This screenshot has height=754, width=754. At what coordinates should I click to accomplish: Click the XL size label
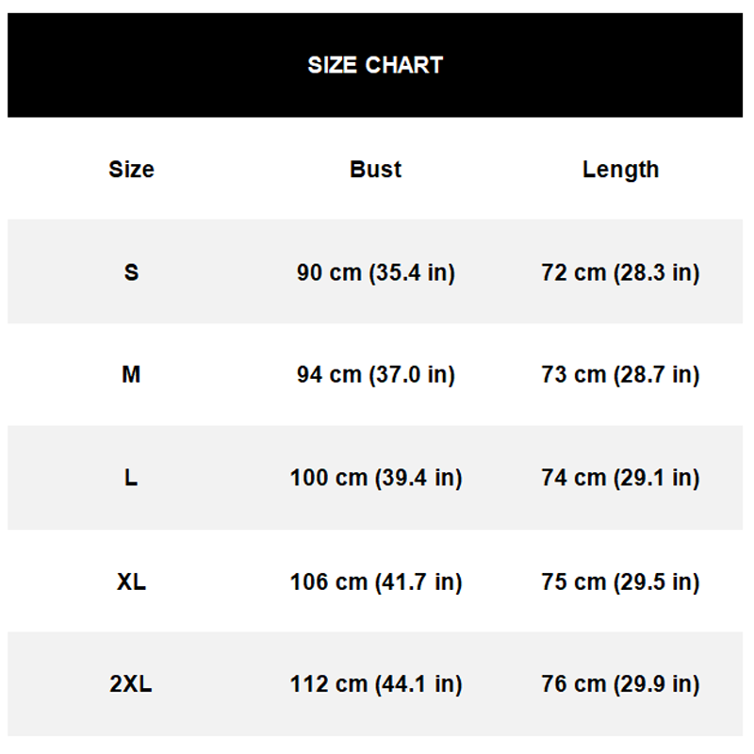coord(131,582)
